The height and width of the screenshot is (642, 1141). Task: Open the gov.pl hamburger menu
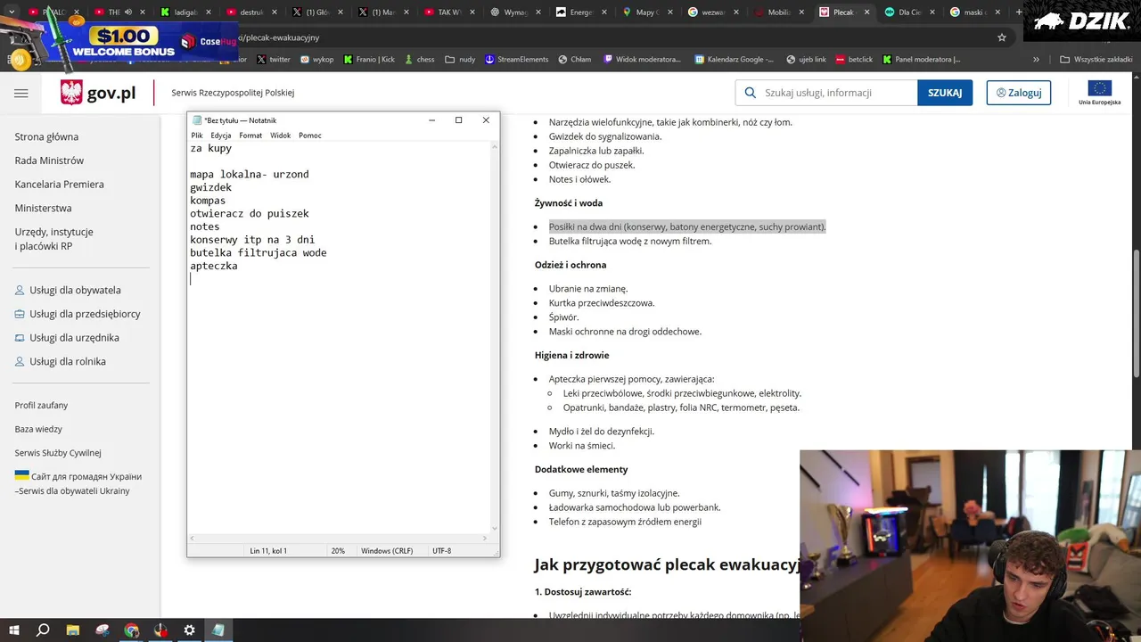[21, 93]
